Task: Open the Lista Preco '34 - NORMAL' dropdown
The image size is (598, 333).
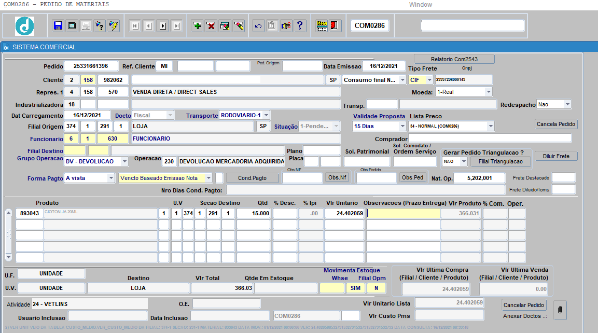Action: point(491,126)
